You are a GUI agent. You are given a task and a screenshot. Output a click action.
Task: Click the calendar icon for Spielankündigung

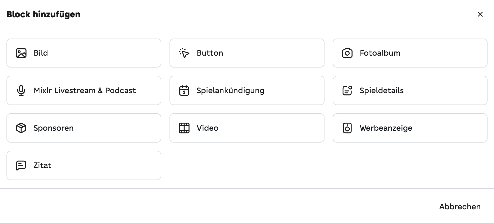(184, 91)
